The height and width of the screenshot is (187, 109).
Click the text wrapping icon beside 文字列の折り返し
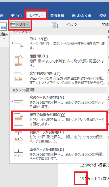[x=18, y=78]
